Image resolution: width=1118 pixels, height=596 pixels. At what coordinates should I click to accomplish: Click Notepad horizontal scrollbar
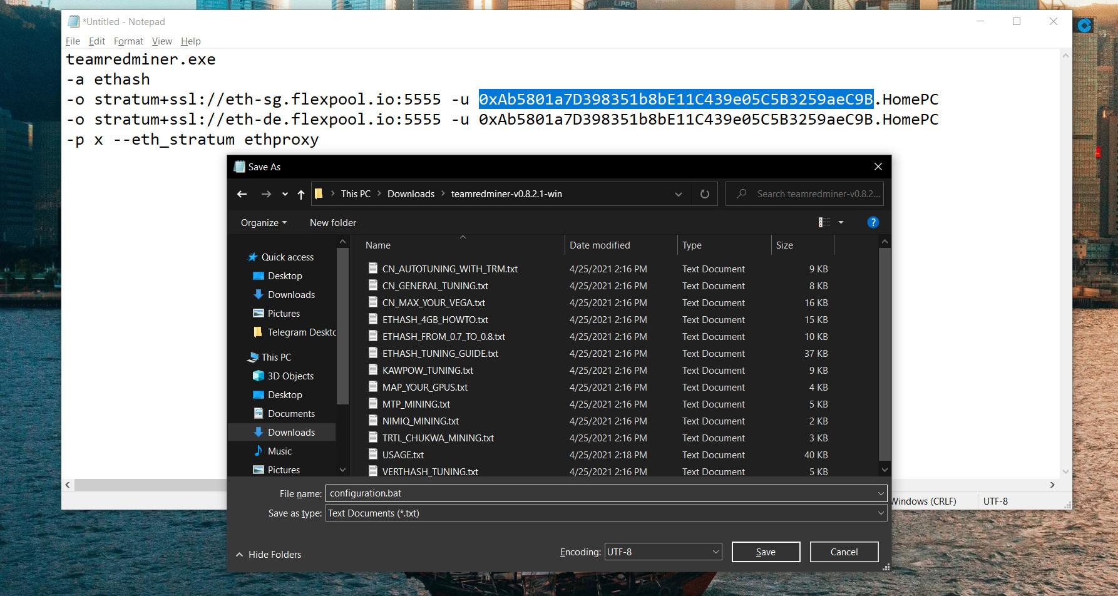150,485
